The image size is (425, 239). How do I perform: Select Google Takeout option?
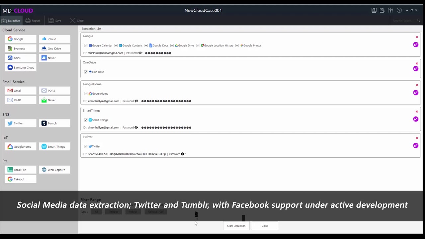point(21,179)
